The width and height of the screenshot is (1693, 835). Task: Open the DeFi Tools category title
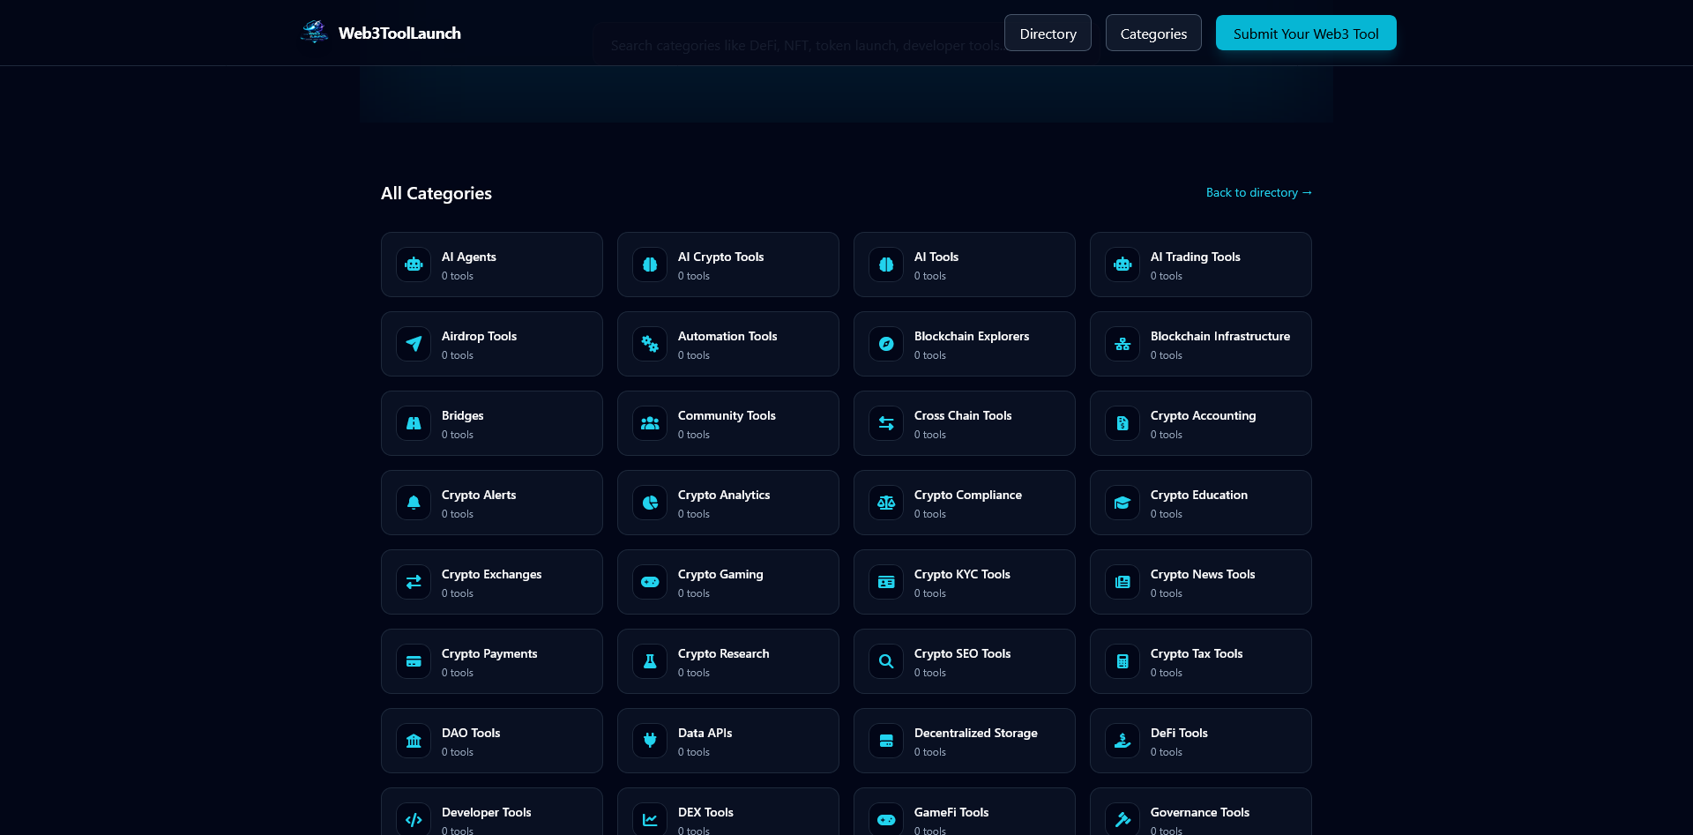[x=1179, y=733]
